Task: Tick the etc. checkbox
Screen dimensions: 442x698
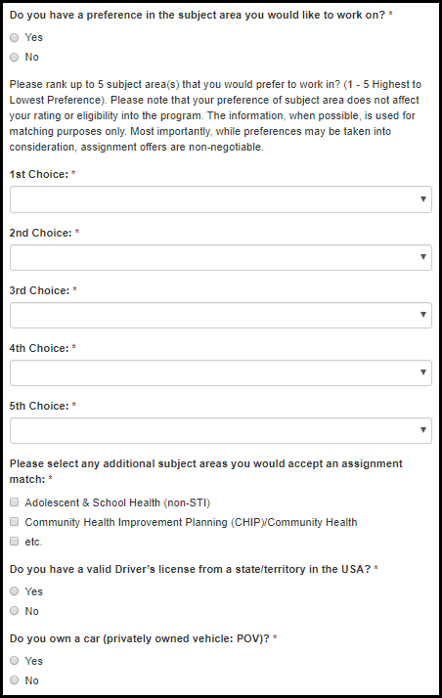Action: [15, 542]
